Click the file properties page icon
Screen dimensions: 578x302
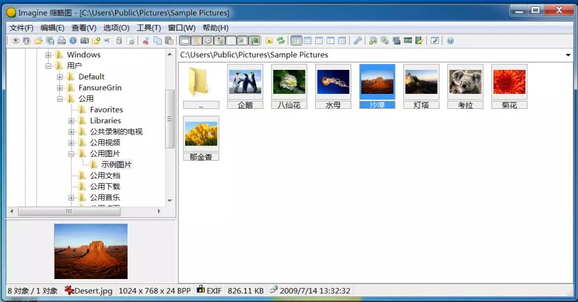click(x=131, y=41)
